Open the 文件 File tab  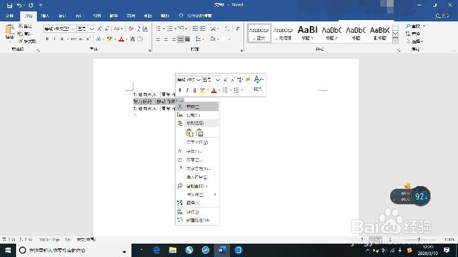(x=9, y=16)
